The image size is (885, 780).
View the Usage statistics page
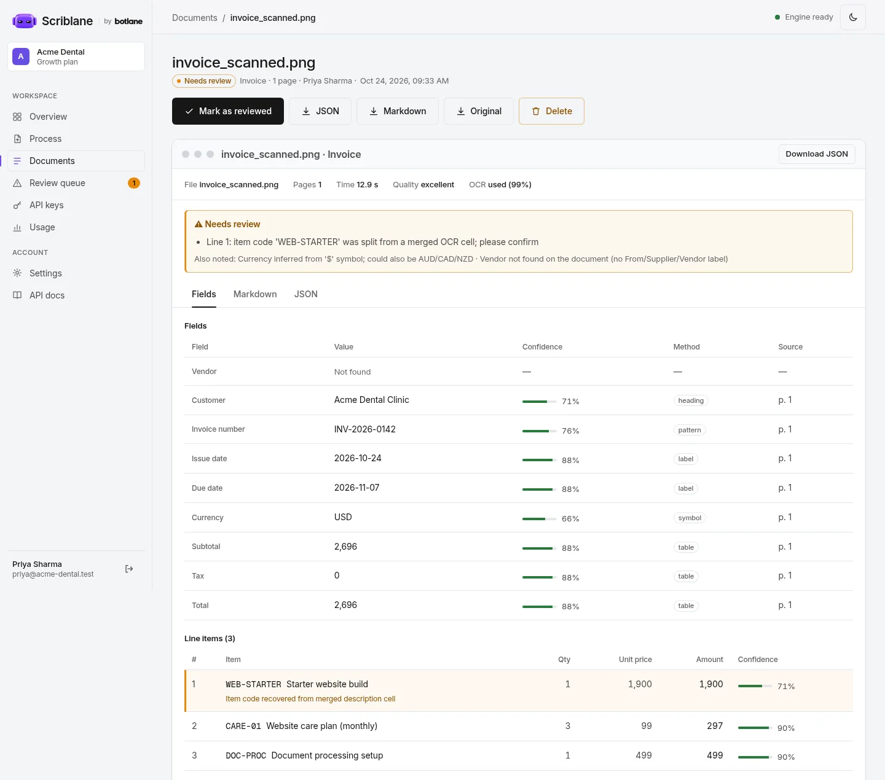point(76,227)
